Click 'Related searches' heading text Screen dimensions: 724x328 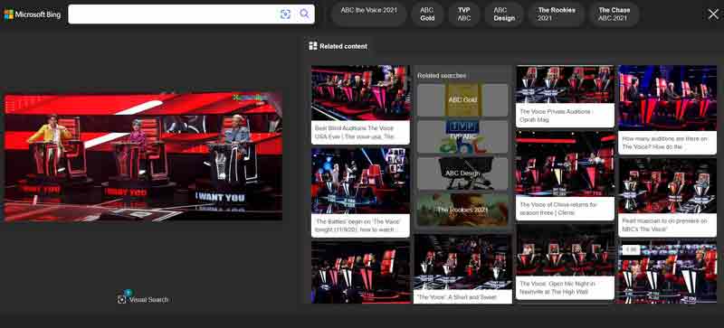tap(442, 76)
